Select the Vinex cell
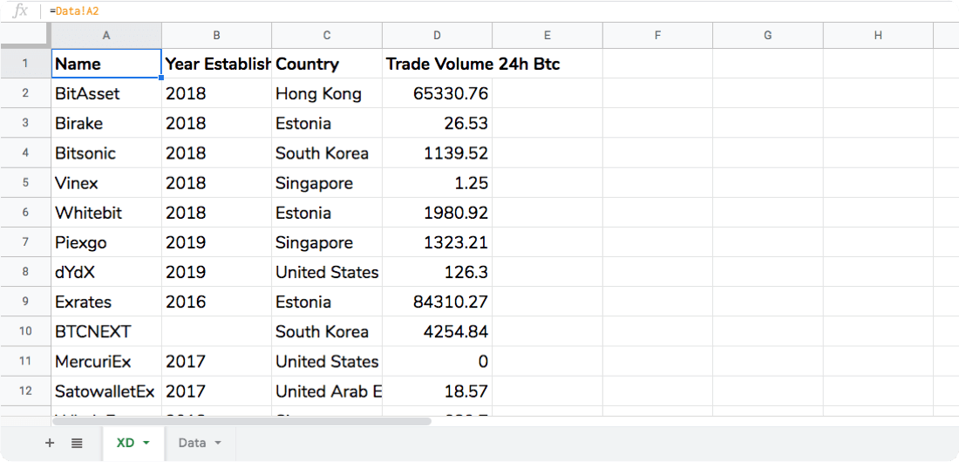Image resolution: width=959 pixels, height=462 pixels. pyautogui.click(x=106, y=182)
